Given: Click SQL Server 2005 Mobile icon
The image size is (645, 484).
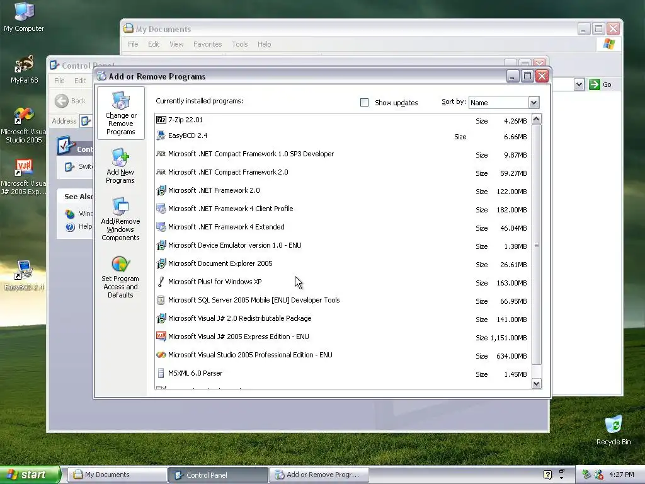Looking at the screenshot, I should (161, 300).
